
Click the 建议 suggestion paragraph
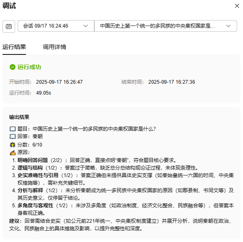point(121,224)
